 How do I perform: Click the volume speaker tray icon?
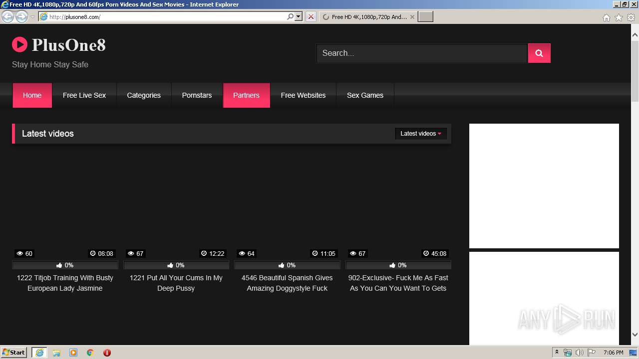tap(580, 353)
